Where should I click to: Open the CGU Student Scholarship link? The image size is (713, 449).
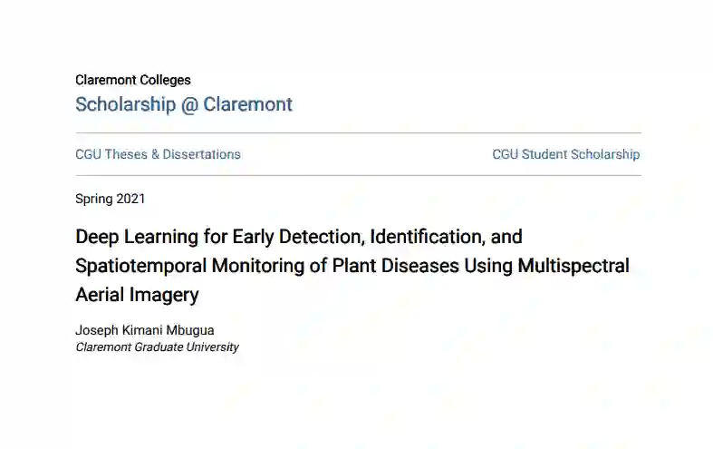(x=566, y=154)
